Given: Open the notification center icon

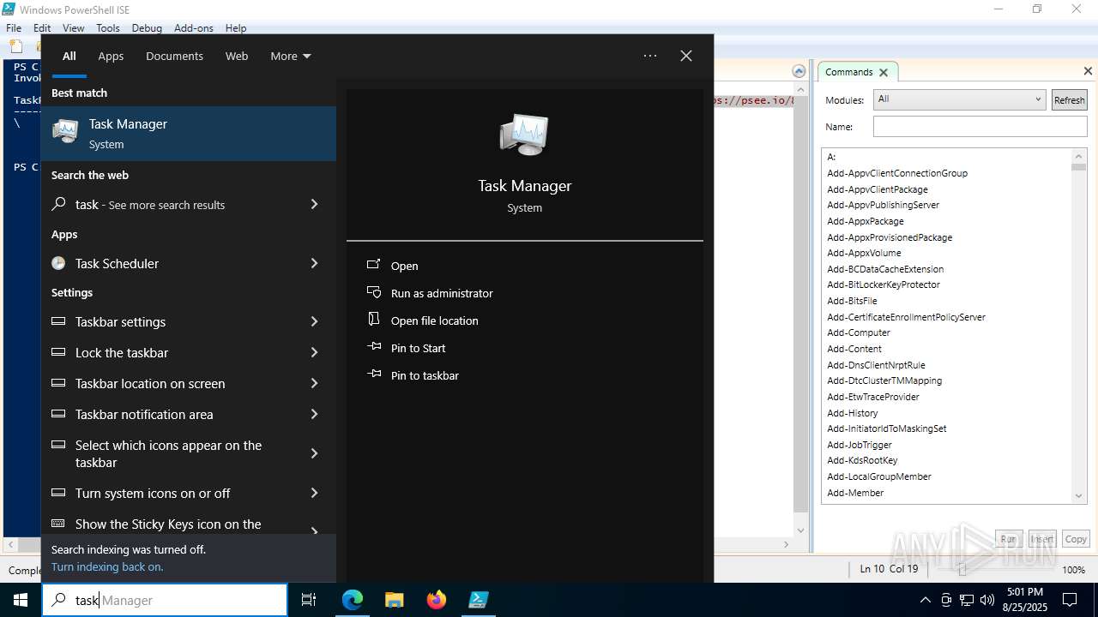Looking at the screenshot, I should pos(1070,600).
